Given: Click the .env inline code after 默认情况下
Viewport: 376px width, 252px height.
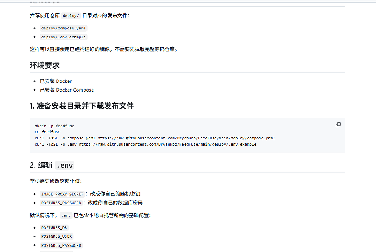Looking at the screenshot, I should pos(66,215).
